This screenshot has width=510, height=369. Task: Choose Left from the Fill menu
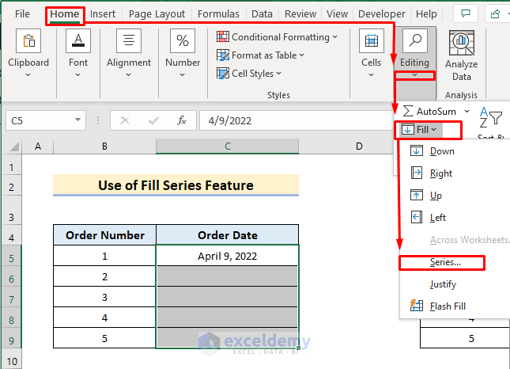(x=455, y=218)
